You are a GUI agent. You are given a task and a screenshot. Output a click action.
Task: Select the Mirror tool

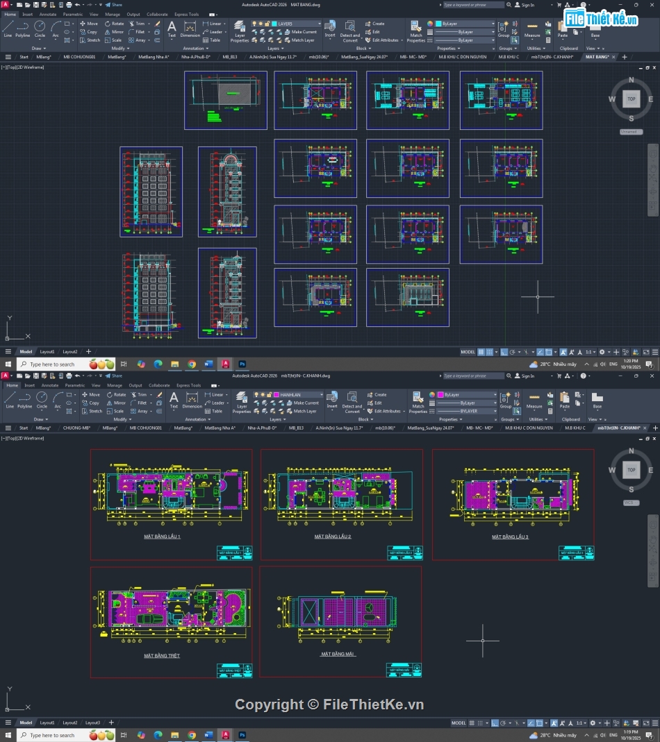coord(115,32)
